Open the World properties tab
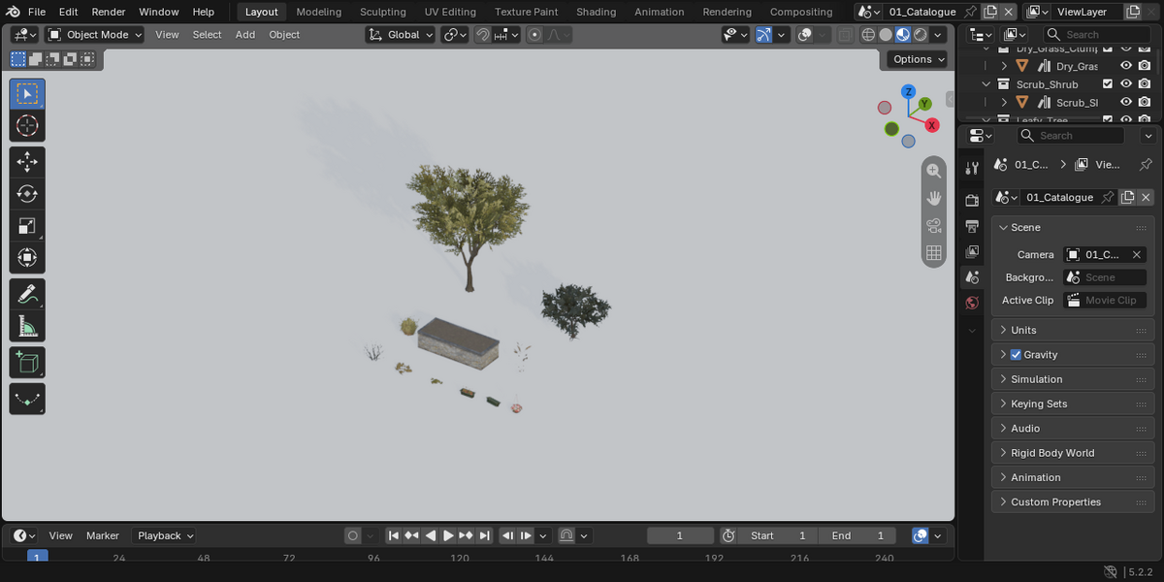 tap(972, 303)
